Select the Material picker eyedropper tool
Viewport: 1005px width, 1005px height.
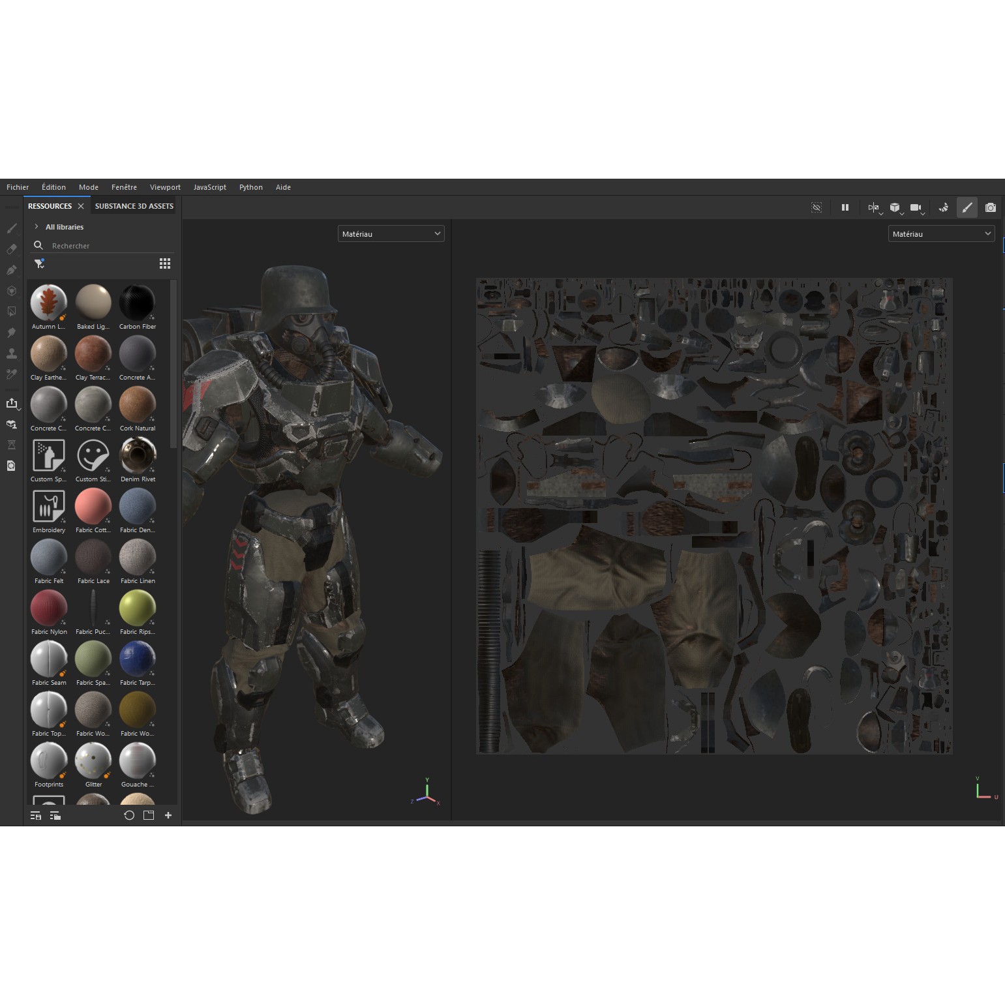tap(12, 374)
